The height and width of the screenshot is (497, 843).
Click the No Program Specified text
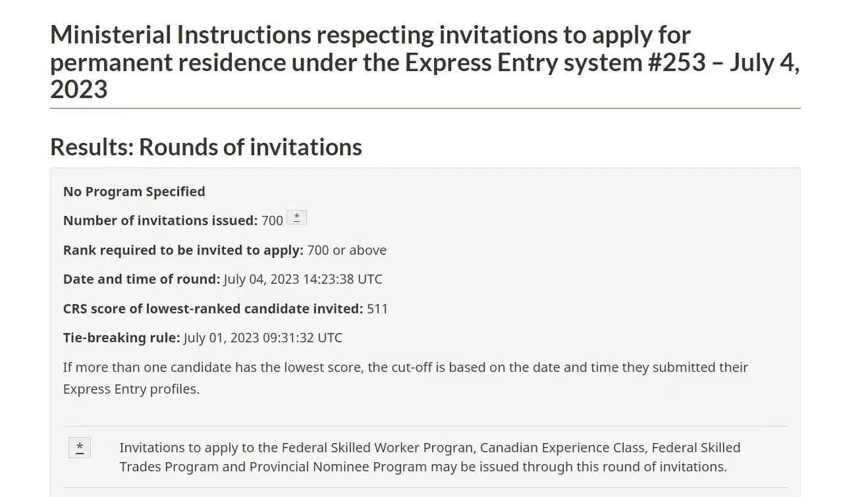pos(134,192)
